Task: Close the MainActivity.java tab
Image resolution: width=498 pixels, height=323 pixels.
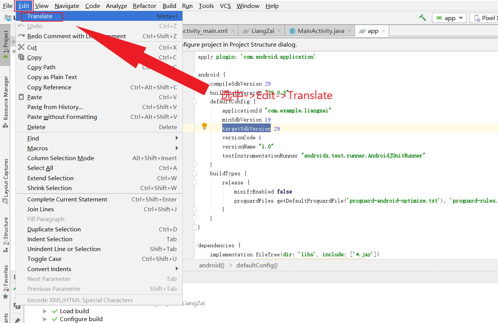Action: 349,31
